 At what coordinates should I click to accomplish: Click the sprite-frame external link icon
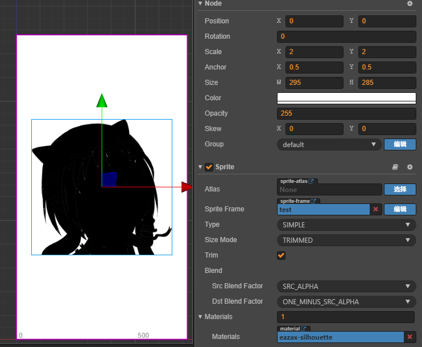point(313,201)
